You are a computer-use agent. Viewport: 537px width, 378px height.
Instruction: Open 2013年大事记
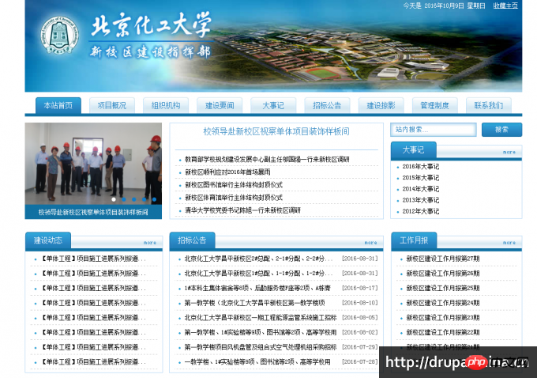coord(421,200)
